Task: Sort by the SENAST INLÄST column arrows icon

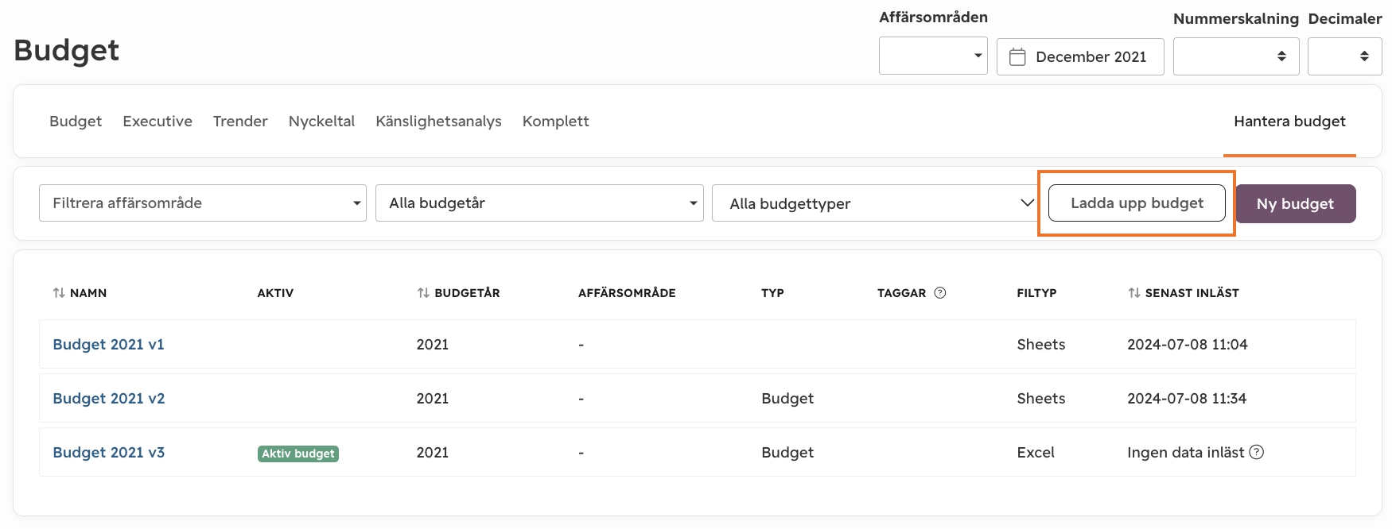Action: coord(1133,293)
